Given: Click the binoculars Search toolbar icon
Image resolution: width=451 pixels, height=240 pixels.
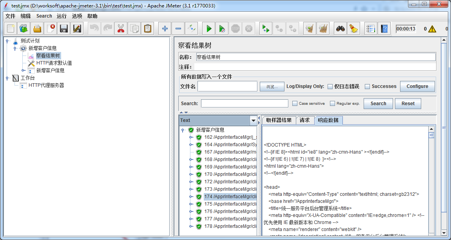Looking at the screenshot, I should [340, 29].
